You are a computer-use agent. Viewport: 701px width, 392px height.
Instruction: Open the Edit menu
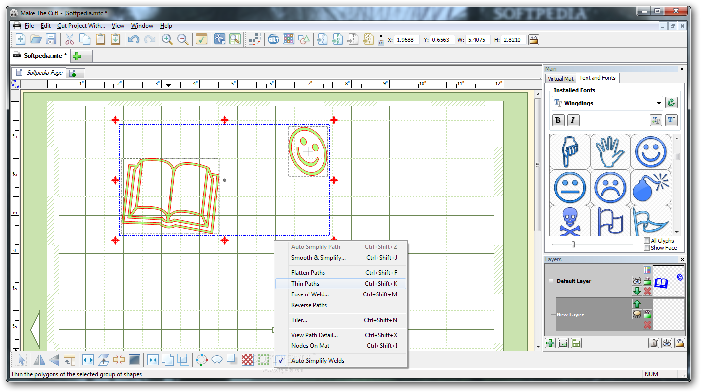46,26
